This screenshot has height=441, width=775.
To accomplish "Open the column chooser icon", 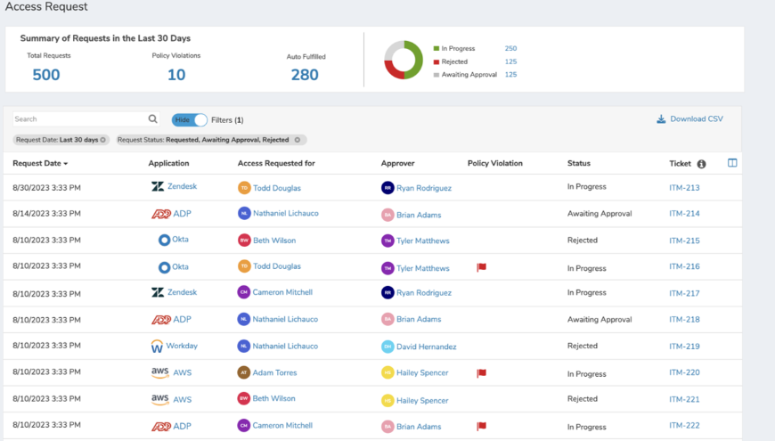I will click(x=732, y=163).
